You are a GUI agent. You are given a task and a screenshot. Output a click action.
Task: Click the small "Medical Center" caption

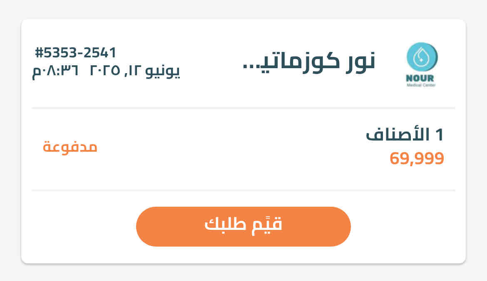point(422,86)
